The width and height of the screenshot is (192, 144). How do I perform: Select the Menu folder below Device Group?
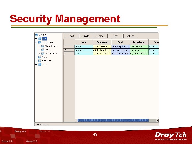coord(45,57)
